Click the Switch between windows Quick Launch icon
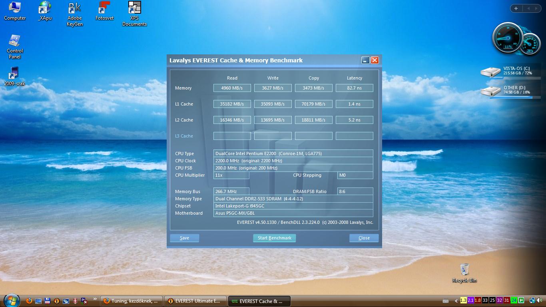Screen dimensions: 546x307 [66, 301]
